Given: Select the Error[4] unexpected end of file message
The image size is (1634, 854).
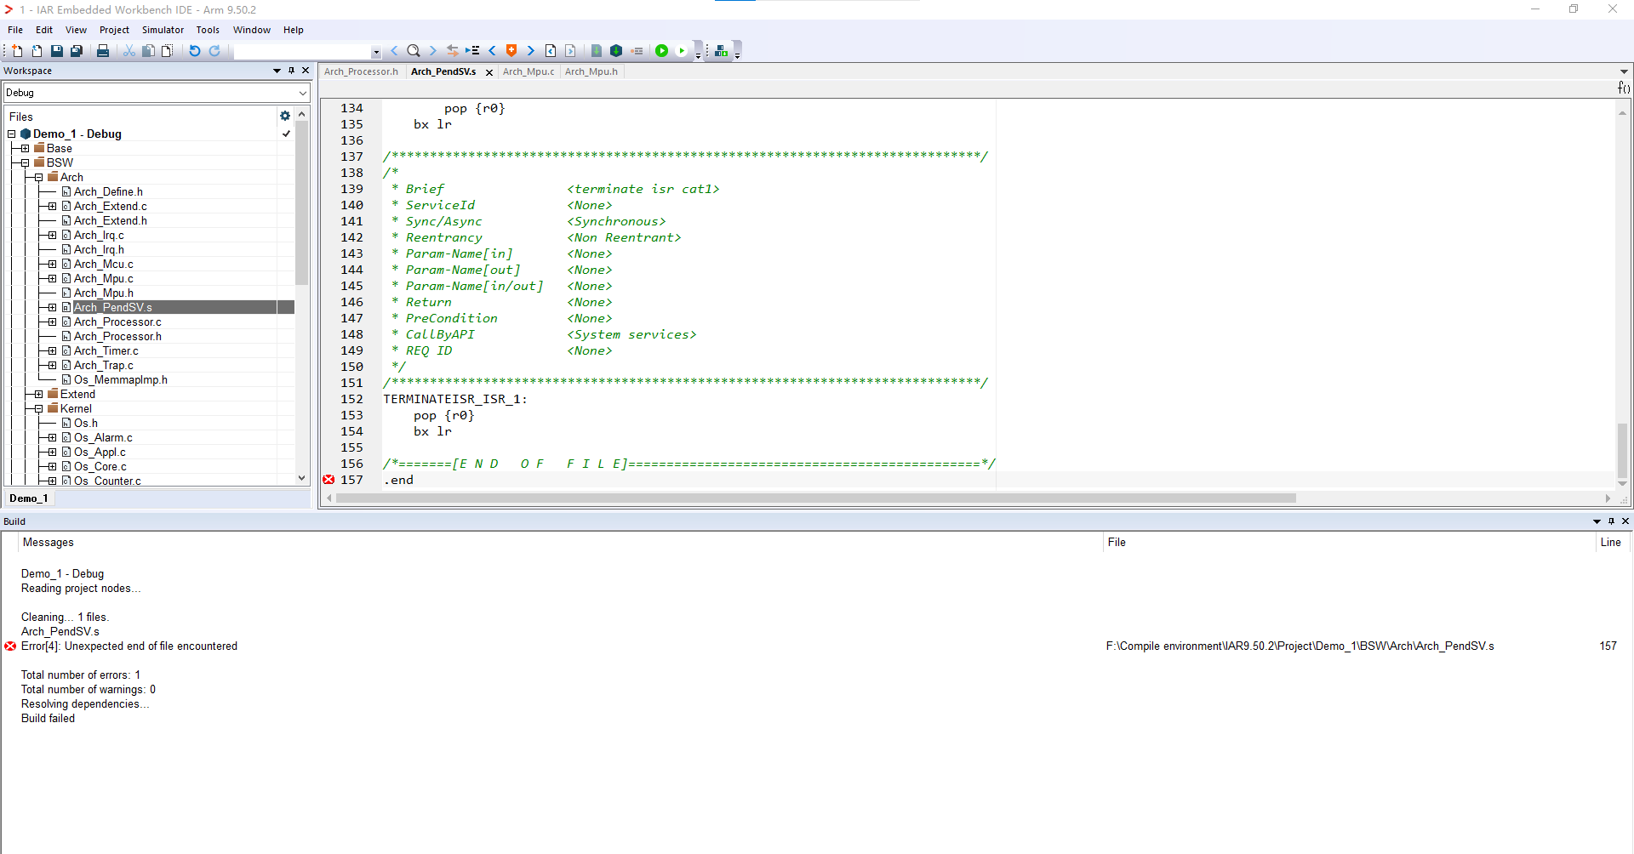Looking at the screenshot, I should (129, 646).
